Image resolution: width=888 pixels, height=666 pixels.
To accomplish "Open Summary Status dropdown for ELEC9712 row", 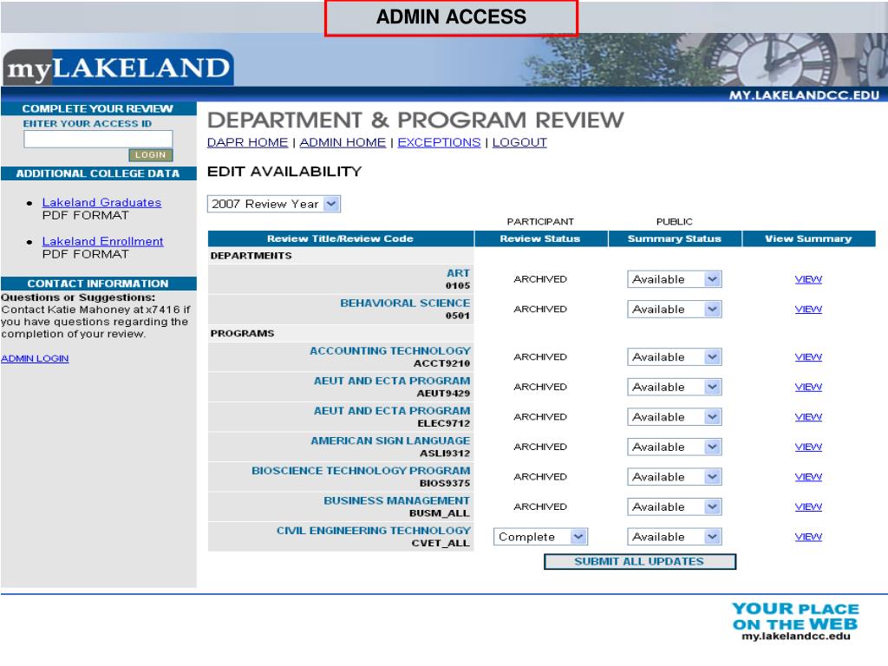I will (x=674, y=417).
